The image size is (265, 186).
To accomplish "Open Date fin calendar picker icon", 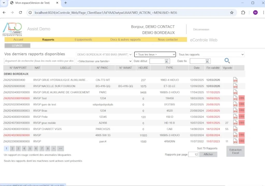I will click(207, 61).
